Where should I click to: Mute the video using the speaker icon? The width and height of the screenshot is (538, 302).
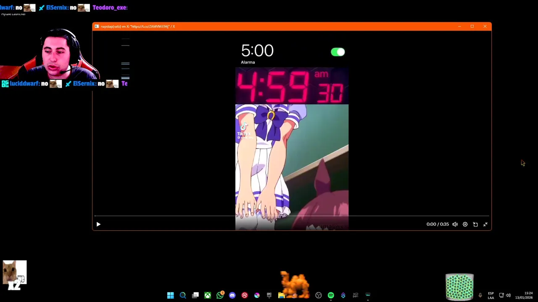click(455, 224)
